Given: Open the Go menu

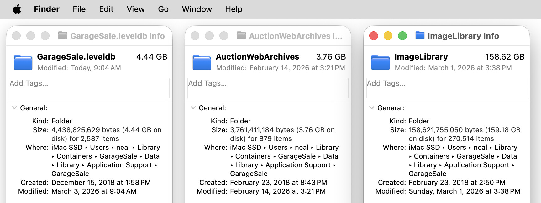Looking at the screenshot, I should tap(163, 9).
